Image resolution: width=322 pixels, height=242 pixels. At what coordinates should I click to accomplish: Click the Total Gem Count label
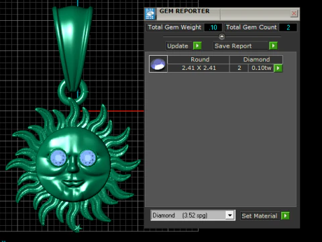[x=252, y=28]
